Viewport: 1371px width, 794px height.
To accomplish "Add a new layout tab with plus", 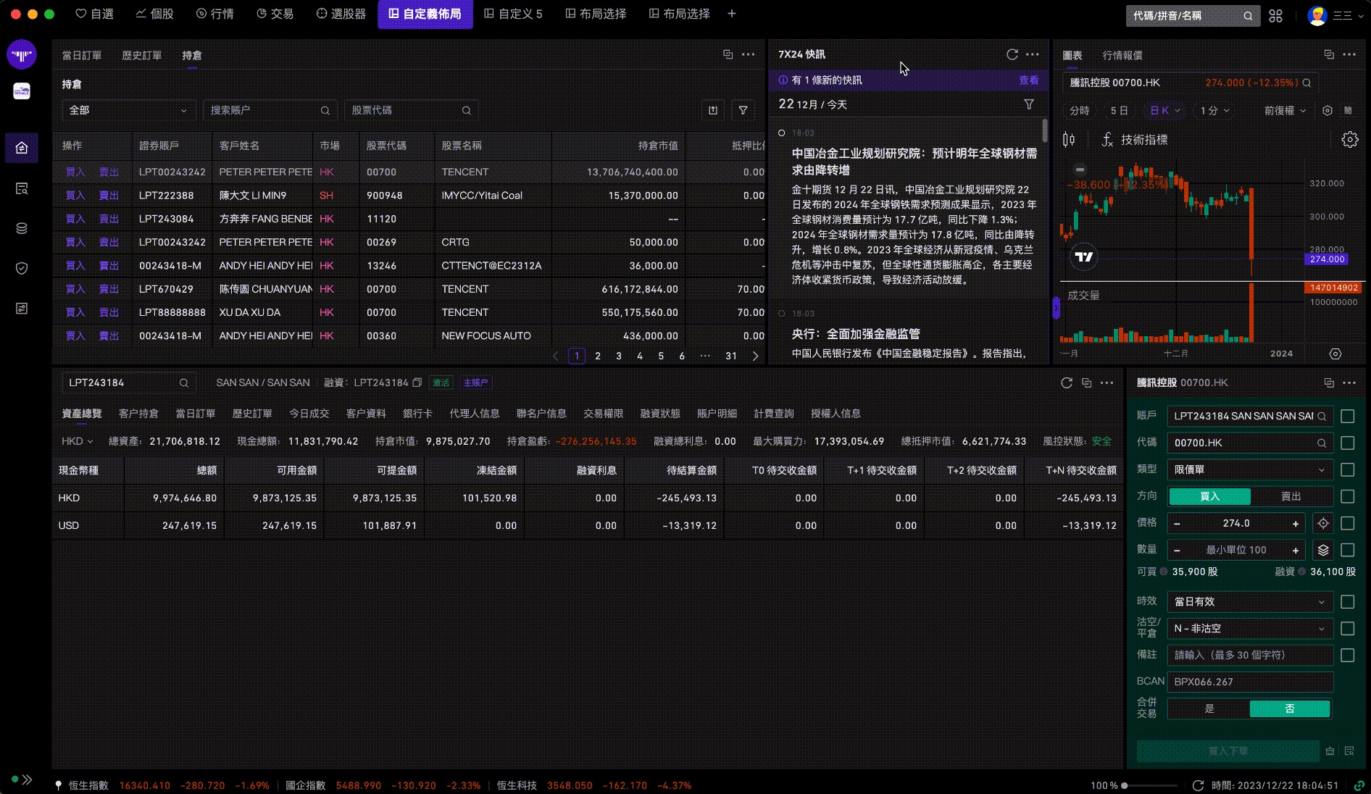I will pyautogui.click(x=732, y=14).
